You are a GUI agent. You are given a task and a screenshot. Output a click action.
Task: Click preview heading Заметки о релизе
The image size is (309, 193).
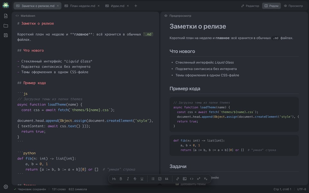pyautogui.click(x=198, y=26)
